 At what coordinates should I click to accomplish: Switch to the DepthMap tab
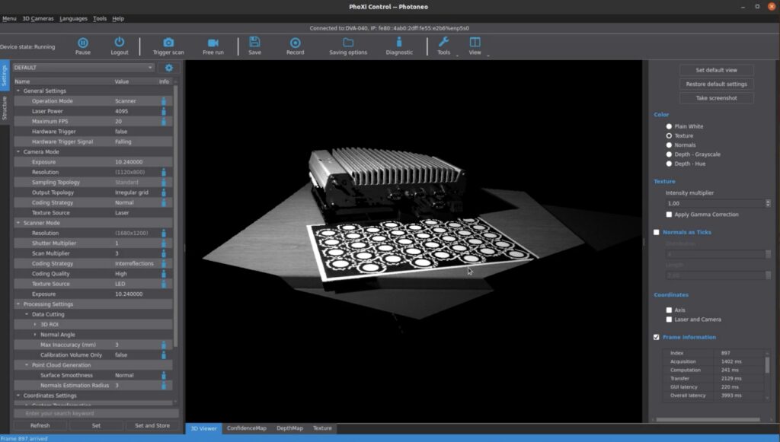coord(289,428)
